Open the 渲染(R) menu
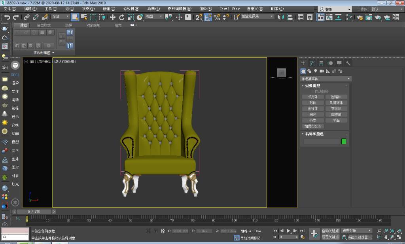The height and width of the screenshot is (244, 405). tap(205, 9)
